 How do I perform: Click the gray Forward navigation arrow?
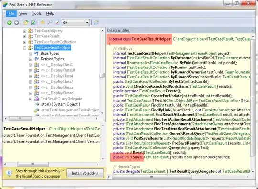(x=16, y=22)
